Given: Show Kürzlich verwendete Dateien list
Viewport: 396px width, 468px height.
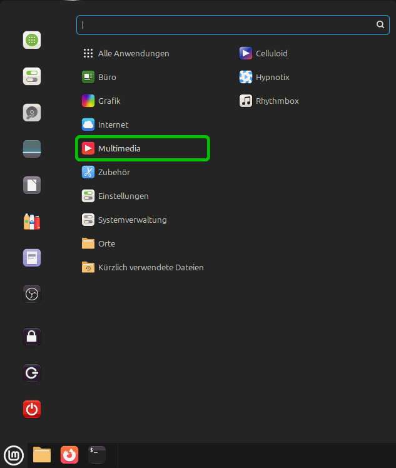Looking at the screenshot, I should [150, 268].
